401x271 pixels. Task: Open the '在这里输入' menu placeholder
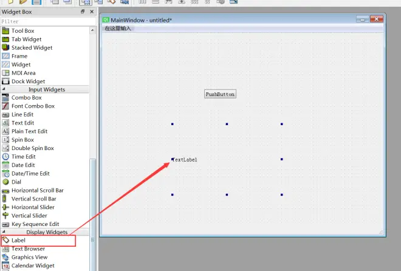tap(118, 29)
